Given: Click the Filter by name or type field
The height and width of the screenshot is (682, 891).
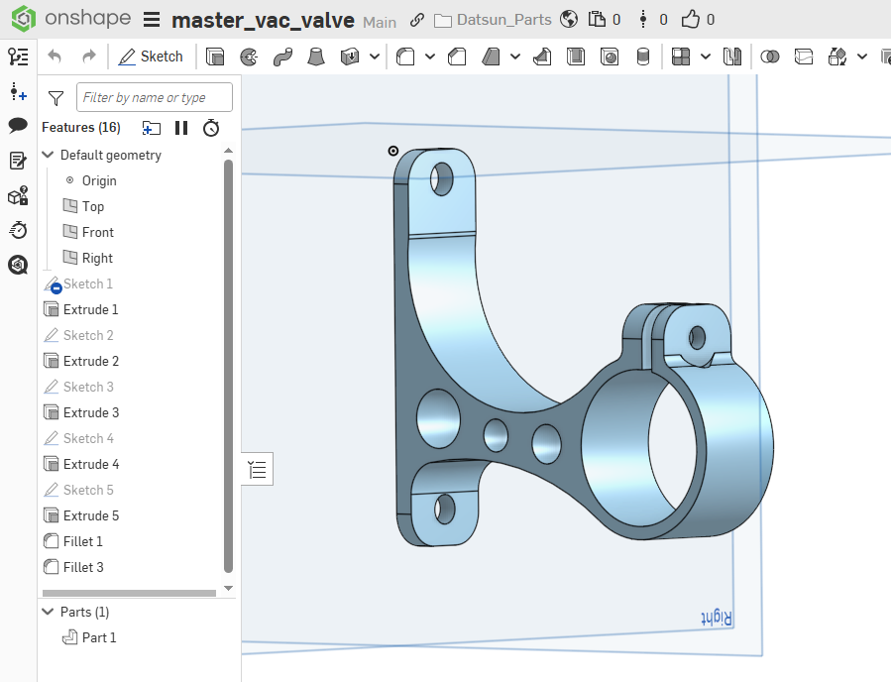Looking at the screenshot, I should (155, 97).
